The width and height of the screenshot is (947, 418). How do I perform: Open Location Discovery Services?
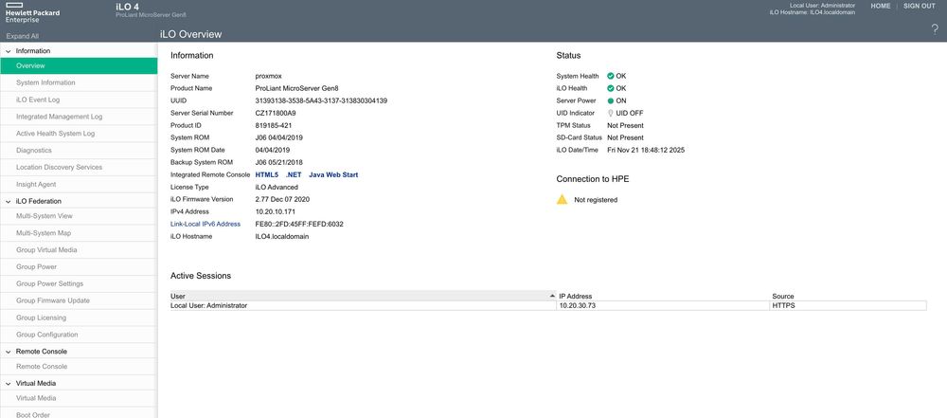tap(79, 168)
